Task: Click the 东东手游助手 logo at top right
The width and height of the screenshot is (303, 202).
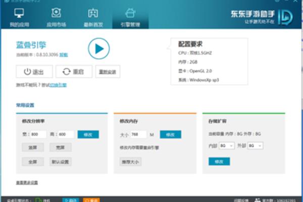Action: tap(262, 17)
